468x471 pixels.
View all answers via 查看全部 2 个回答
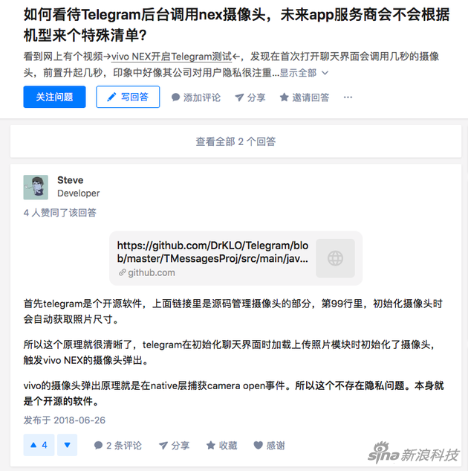pyautogui.click(x=235, y=141)
